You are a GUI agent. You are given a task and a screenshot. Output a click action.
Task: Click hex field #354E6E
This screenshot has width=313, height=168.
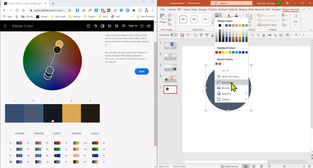[x=20, y=133]
